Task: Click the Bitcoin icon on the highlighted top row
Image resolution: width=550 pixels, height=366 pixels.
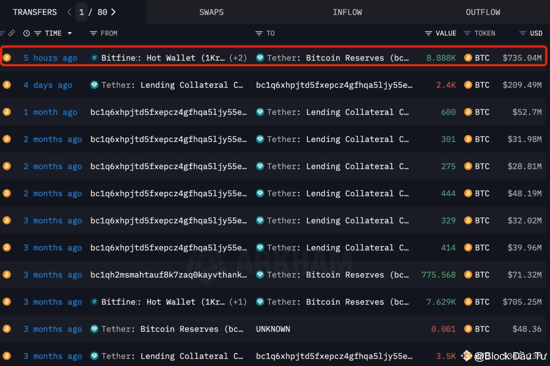Action: 7,57
